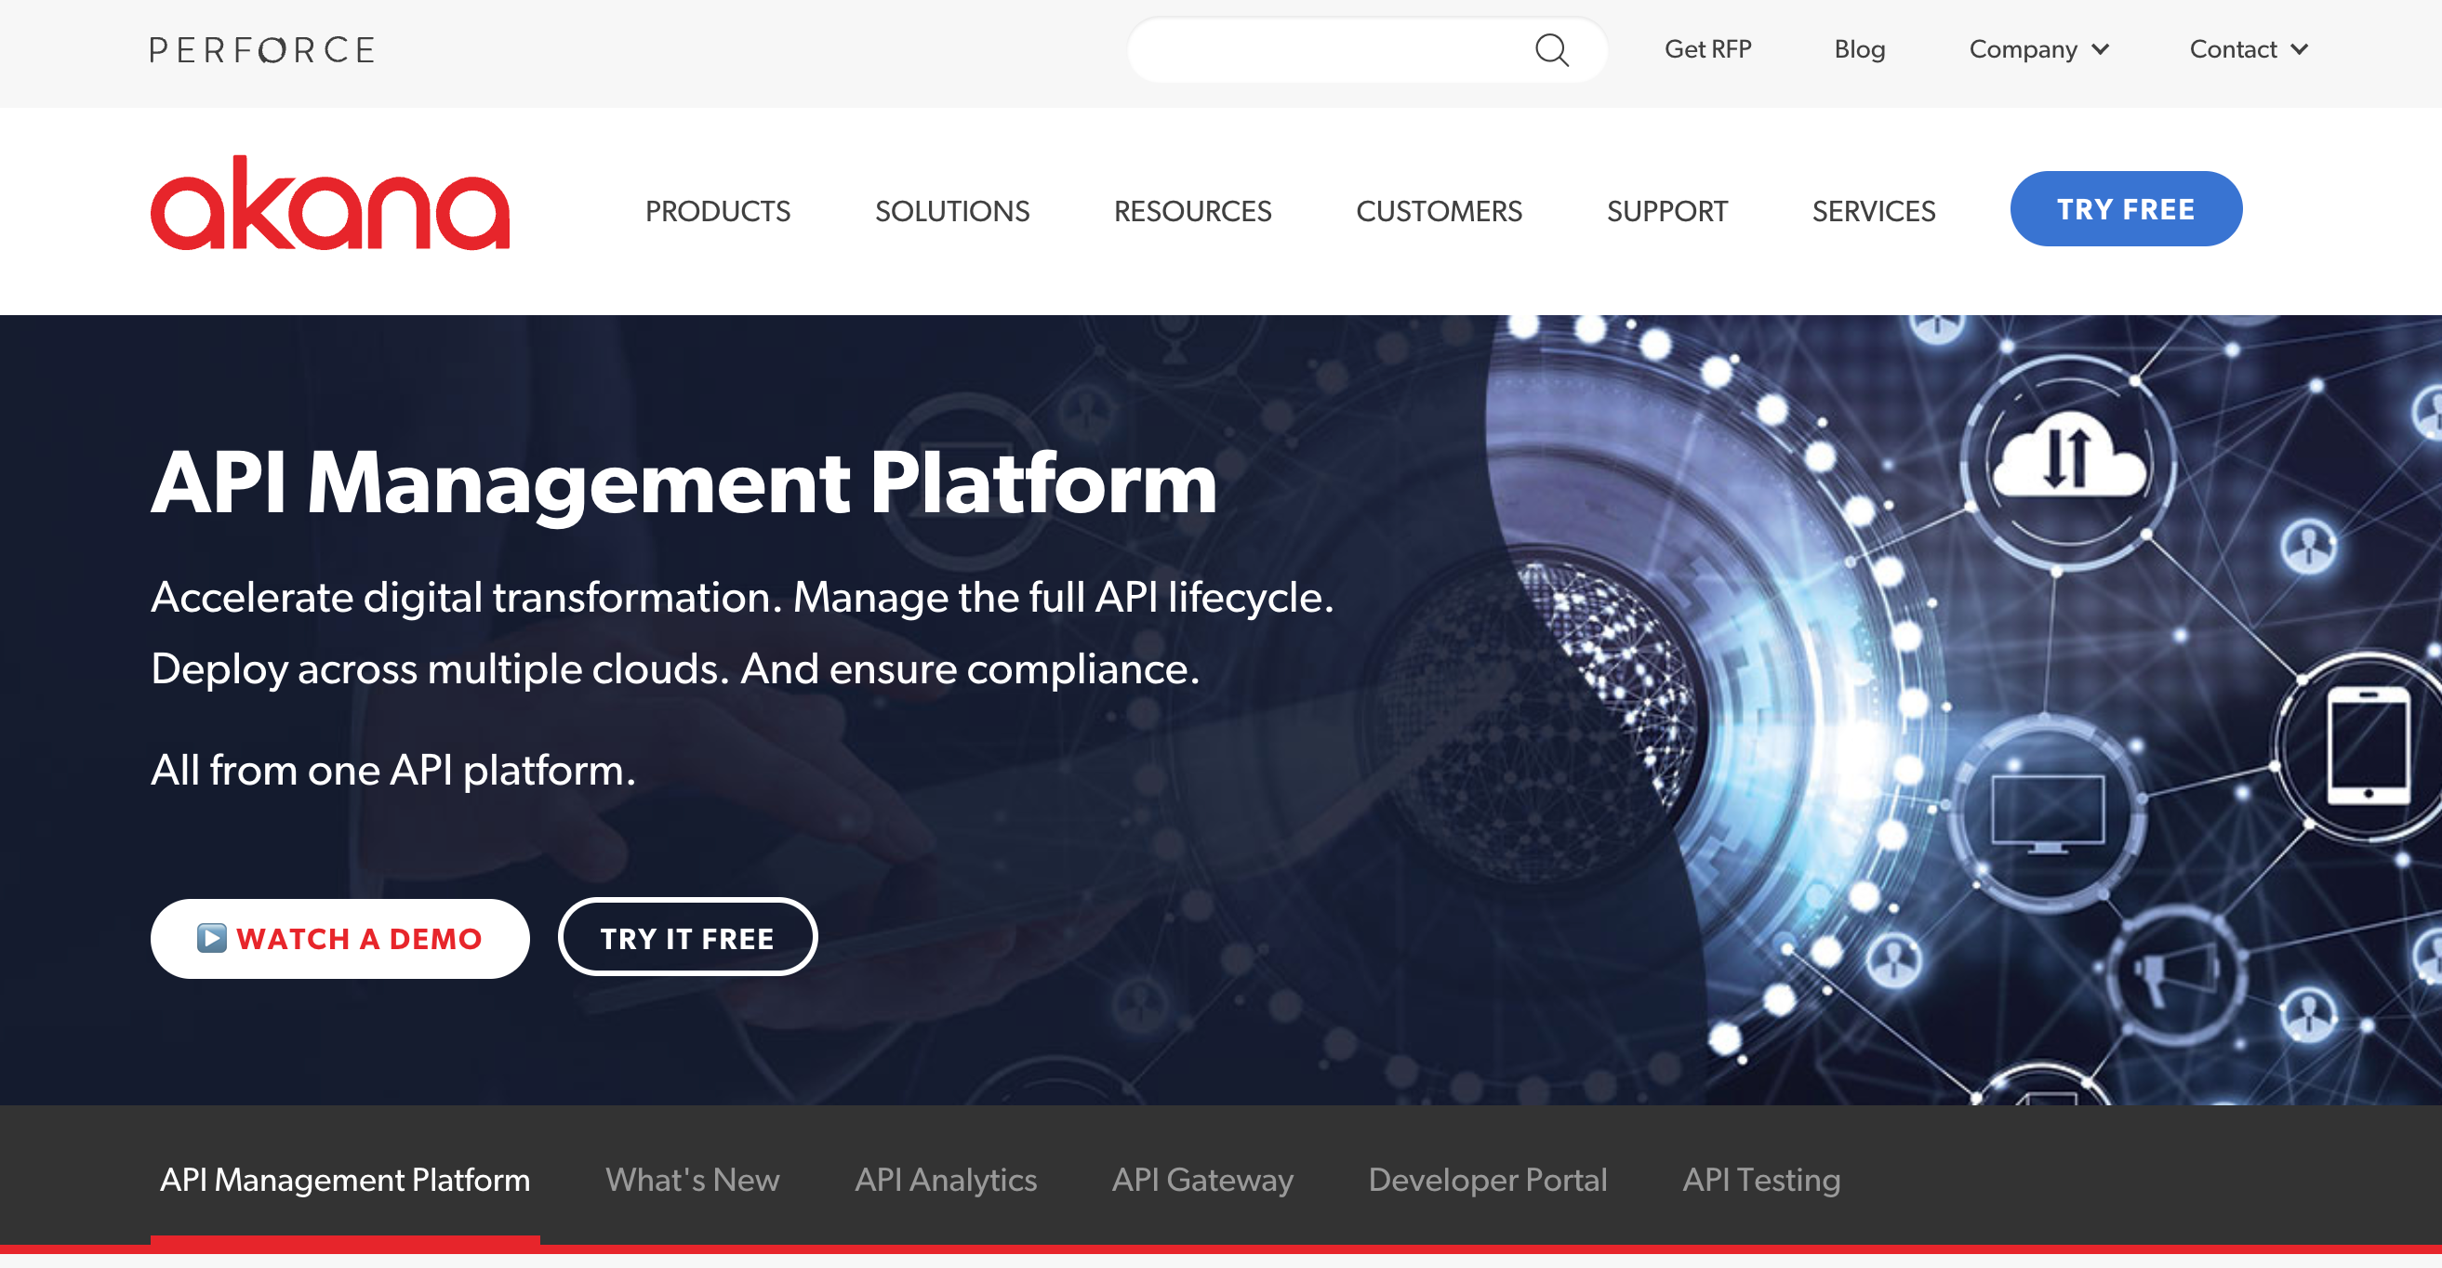
Task: Open the Resources menu
Action: (x=1192, y=210)
